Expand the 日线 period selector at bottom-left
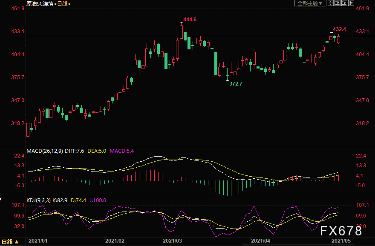Viewport: 375px width, 246px height. click(10, 242)
